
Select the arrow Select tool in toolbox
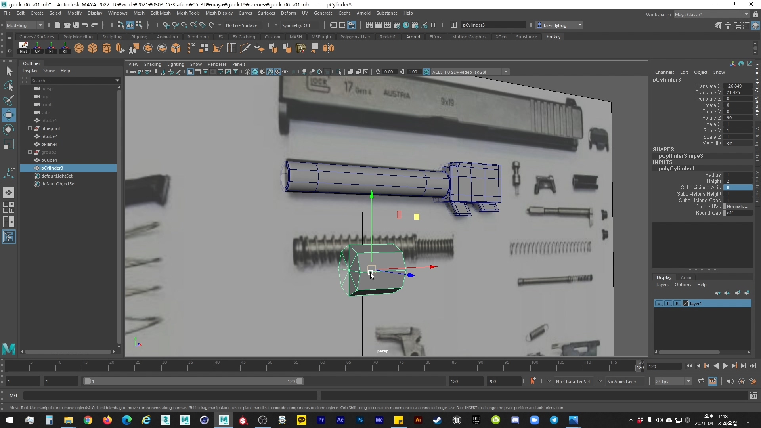click(9, 71)
